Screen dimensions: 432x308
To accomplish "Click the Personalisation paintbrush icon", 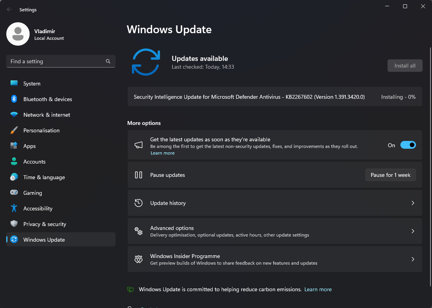I will click(x=14, y=130).
